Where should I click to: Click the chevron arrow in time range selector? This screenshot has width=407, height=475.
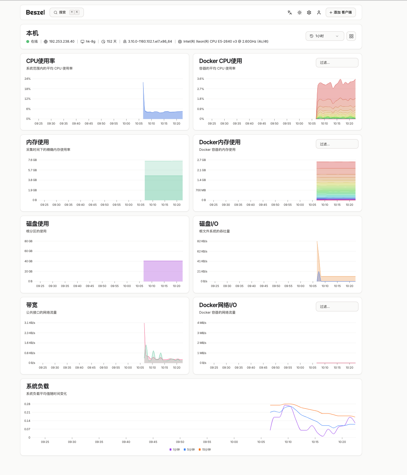coord(337,36)
